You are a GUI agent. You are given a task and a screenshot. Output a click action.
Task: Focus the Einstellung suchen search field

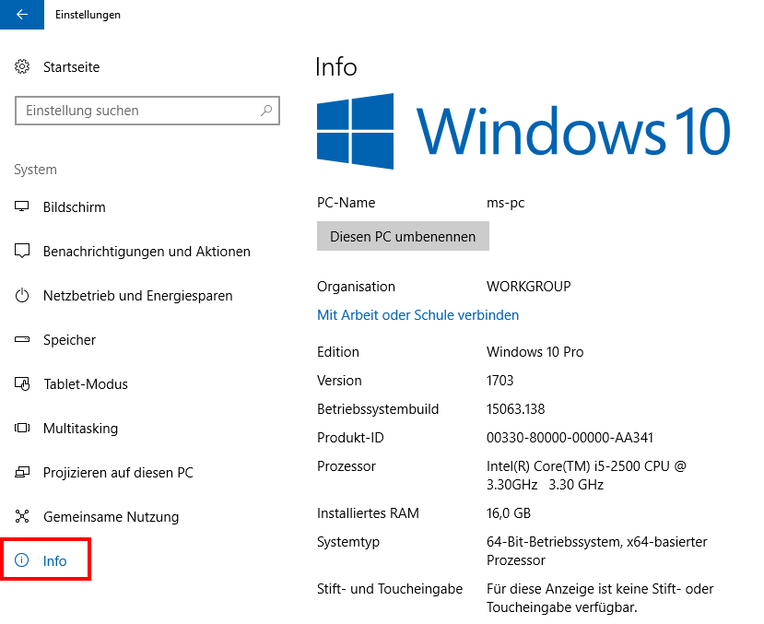click(x=138, y=111)
